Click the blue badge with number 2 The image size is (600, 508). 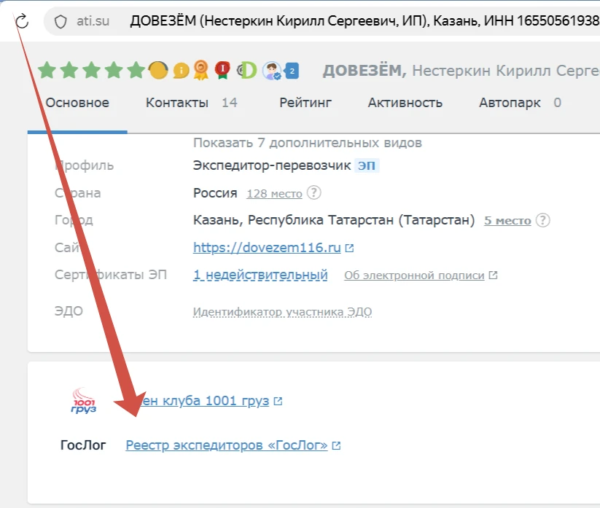292,71
